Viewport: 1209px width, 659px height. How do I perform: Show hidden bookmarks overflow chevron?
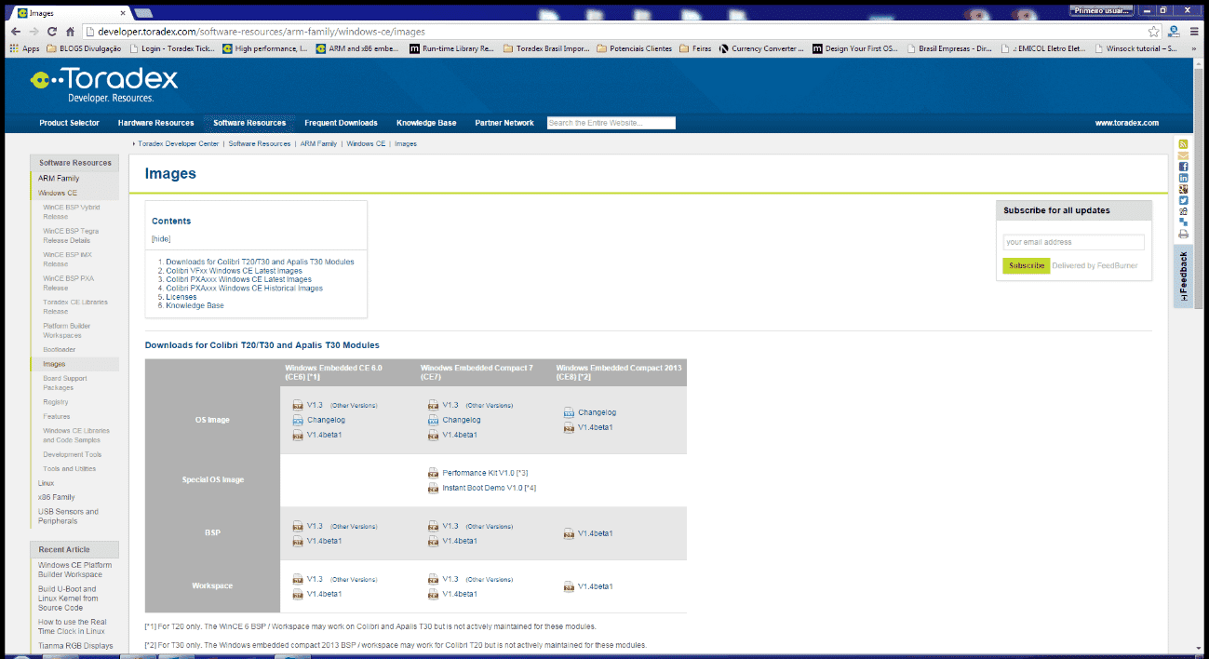tap(1195, 48)
